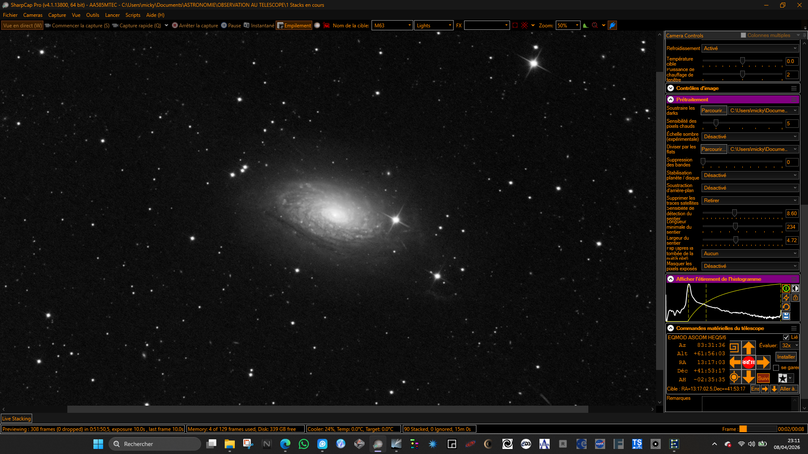Toggle the Colonnes multiples checkbox
808x454 pixels.
[743, 35]
